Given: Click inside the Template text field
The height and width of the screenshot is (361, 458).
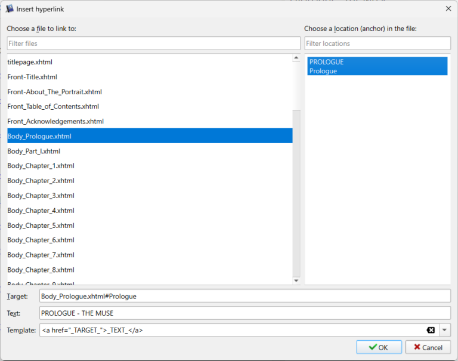Looking at the screenshot, I should [x=230, y=331].
